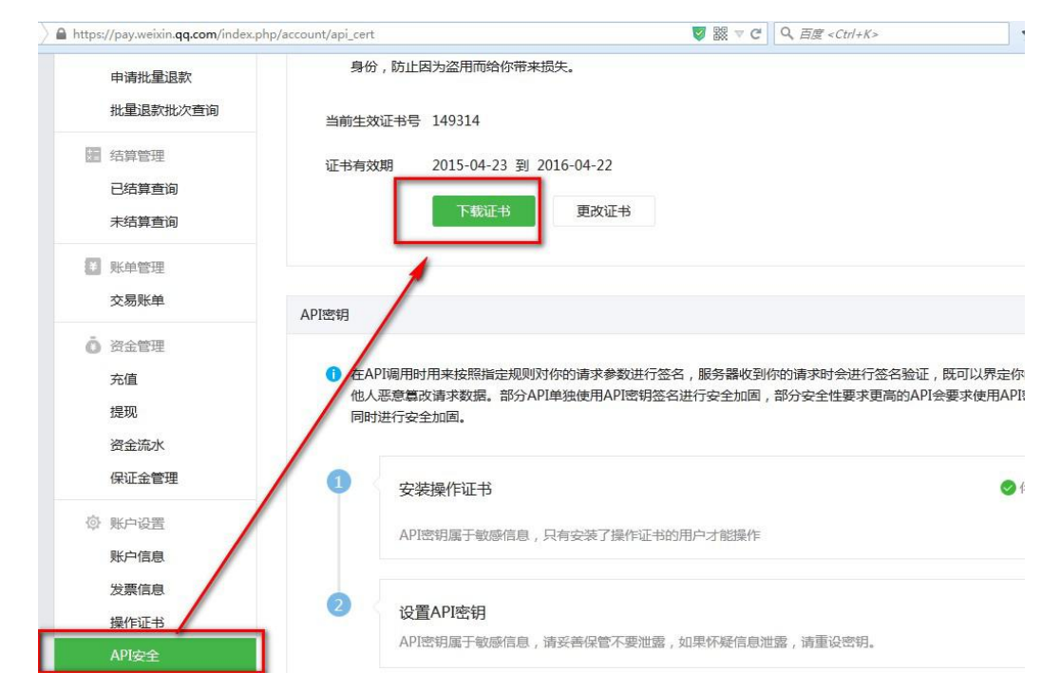
Task: Select 交易账单 from the sidebar menu
Action: tap(137, 301)
